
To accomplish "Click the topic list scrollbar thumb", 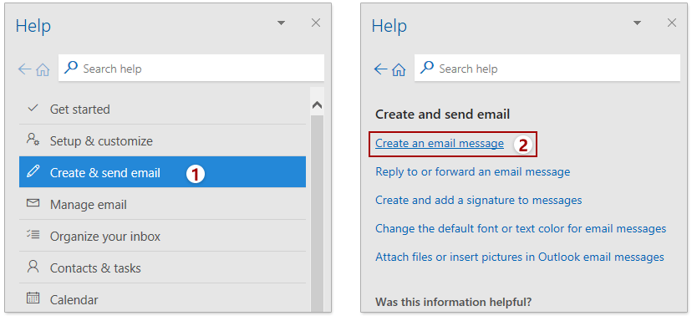I will [317, 214].
